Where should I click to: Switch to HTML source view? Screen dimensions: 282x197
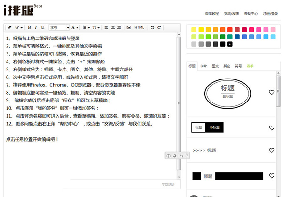(x=139, y=28)
